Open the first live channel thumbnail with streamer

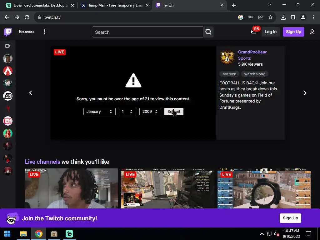click(72, 188)
